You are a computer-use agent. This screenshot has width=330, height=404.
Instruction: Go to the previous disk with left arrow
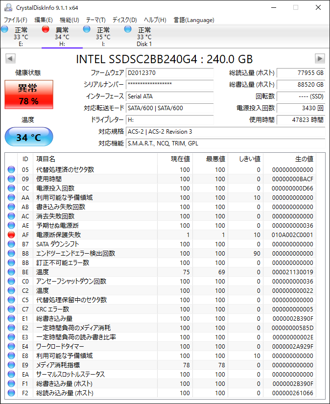10,59
